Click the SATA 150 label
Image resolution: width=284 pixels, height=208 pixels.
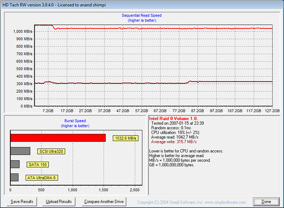[38, 164]
